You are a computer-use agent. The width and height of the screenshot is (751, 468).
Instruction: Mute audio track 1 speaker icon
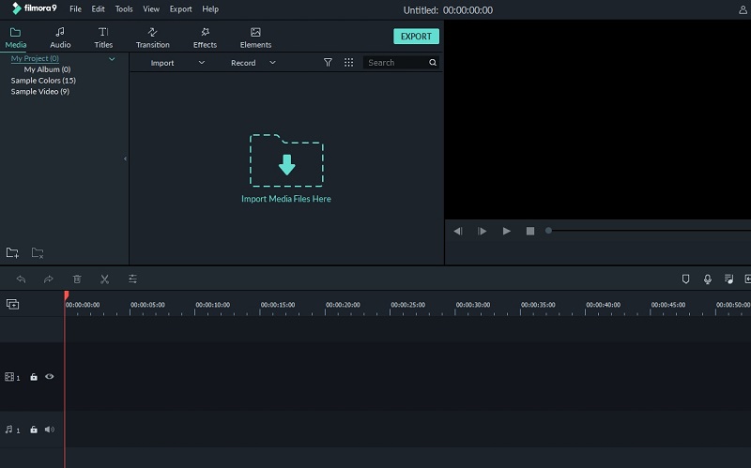[50, 430]
